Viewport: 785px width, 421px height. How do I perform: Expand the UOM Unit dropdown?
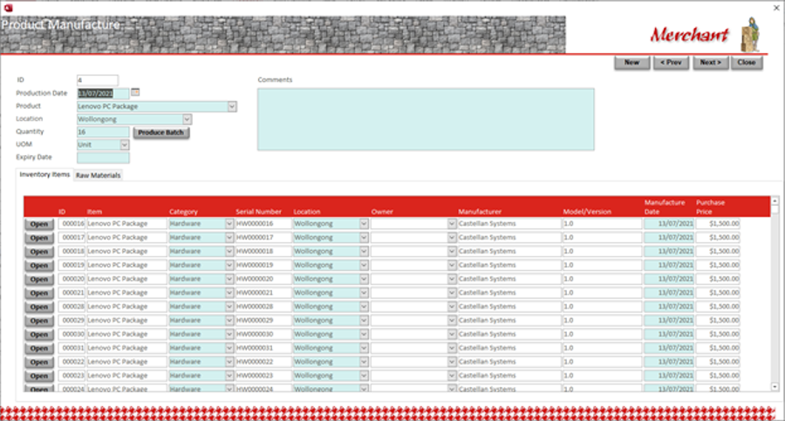125,145
